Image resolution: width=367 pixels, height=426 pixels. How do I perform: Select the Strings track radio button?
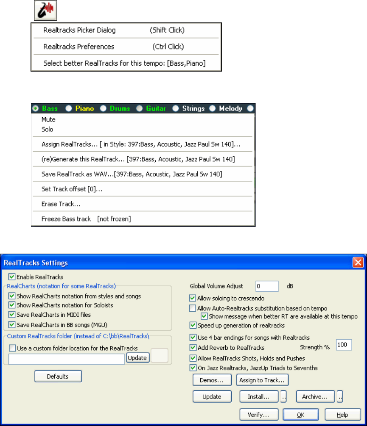tap(176, 108)
